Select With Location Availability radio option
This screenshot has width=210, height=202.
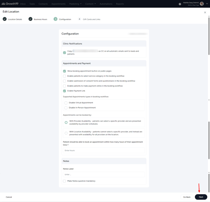[x=66, y=133]
